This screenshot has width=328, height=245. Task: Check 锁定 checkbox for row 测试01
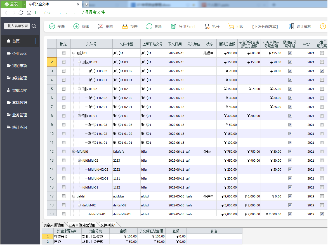click(x=63, y=53)
